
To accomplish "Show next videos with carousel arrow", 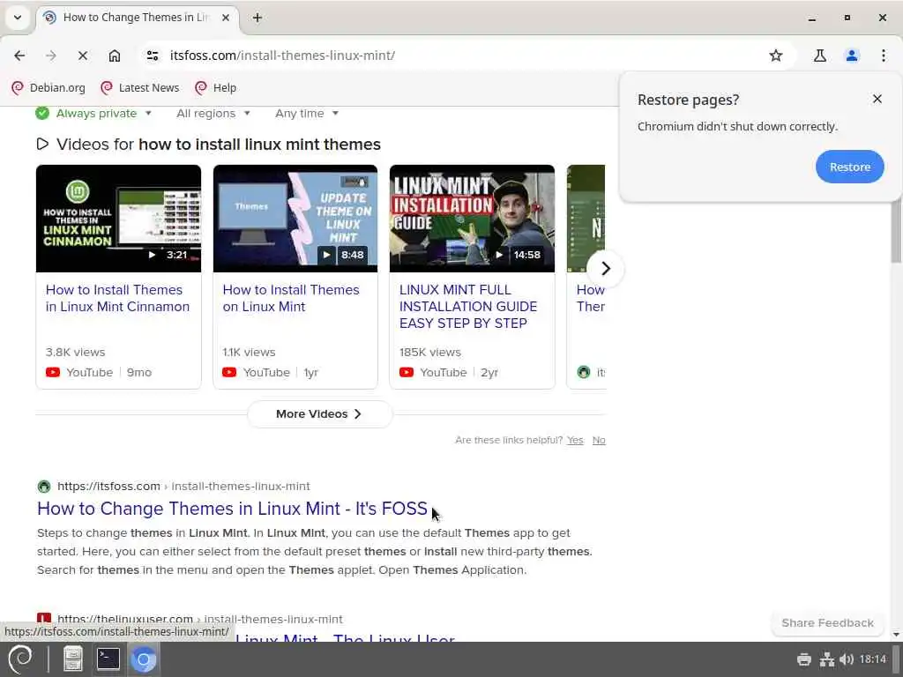I will (605, 268).
